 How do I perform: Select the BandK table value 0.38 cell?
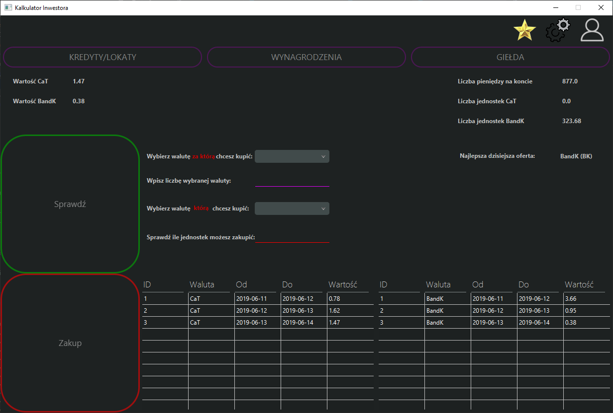click(x=587, y=323)
